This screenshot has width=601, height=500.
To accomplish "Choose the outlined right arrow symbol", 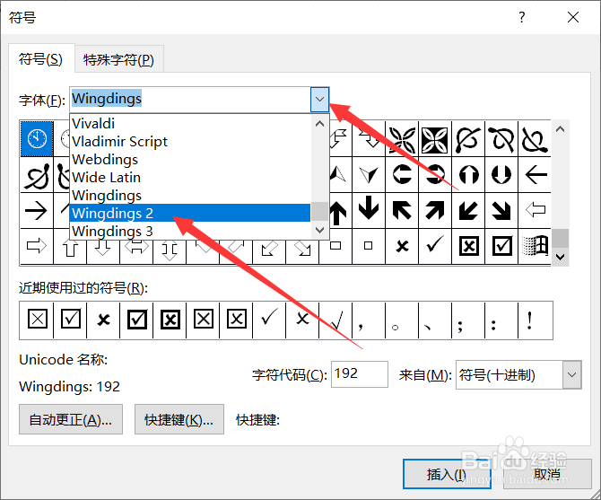I will pyautogui.click(x=37, y=246).
